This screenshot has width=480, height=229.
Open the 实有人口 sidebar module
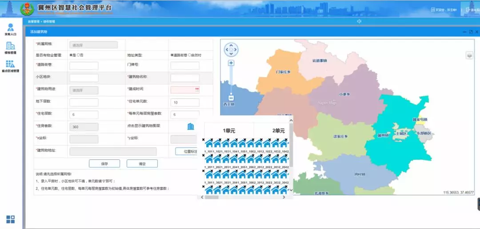click(x=10, y=30)
